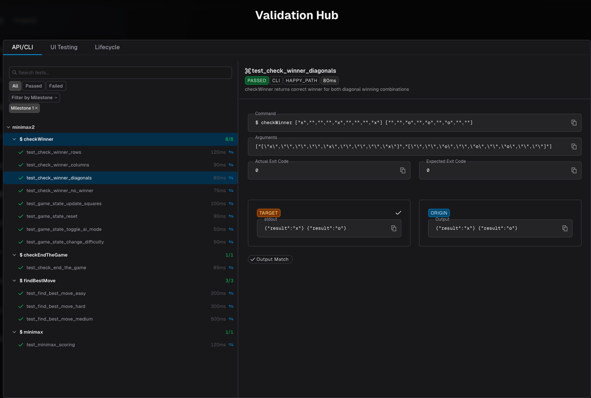Click the Search tests input field
This screenshot has width=591, height=398.
tap(121, 73)
